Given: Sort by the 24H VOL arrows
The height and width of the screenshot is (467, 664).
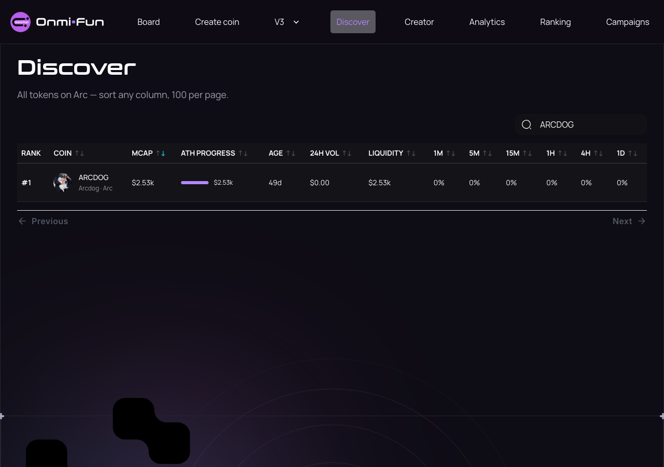Looking at the screenshot, I should click(x=347, y=153).
